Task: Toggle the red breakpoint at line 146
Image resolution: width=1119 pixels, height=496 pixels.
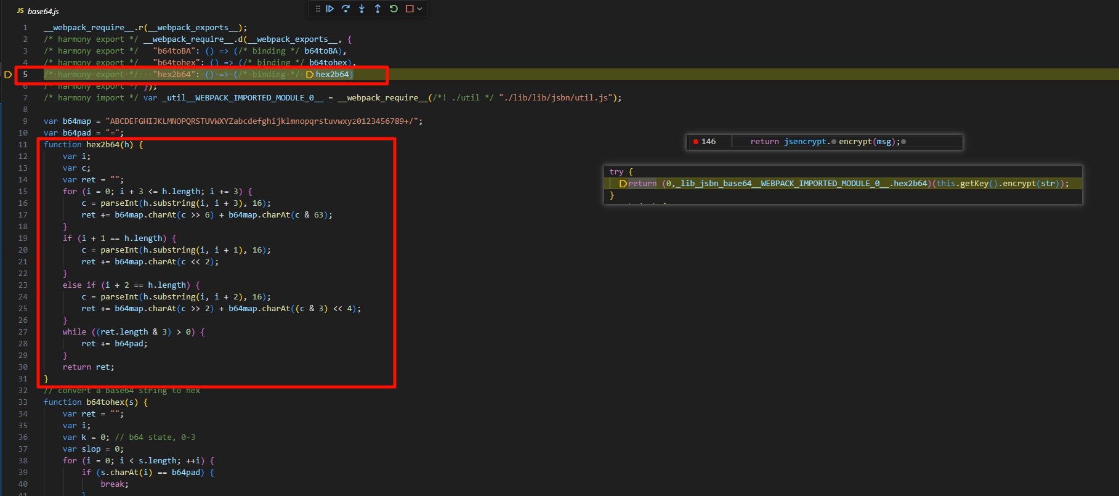Action: click(696, 142)
